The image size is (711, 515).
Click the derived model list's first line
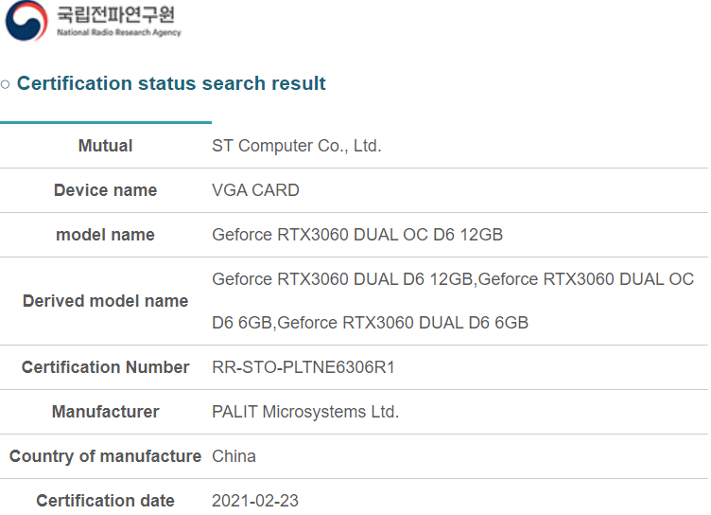(453, 279)
